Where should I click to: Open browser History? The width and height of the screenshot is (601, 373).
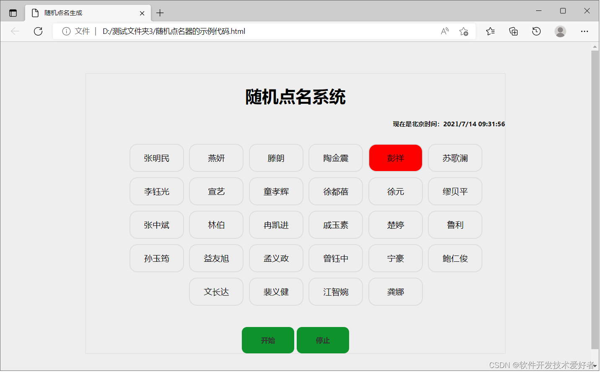point(536,31)
